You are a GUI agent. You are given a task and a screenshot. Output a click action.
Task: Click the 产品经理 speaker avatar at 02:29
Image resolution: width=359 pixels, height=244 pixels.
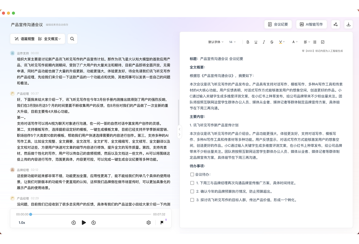click(13, 198)
